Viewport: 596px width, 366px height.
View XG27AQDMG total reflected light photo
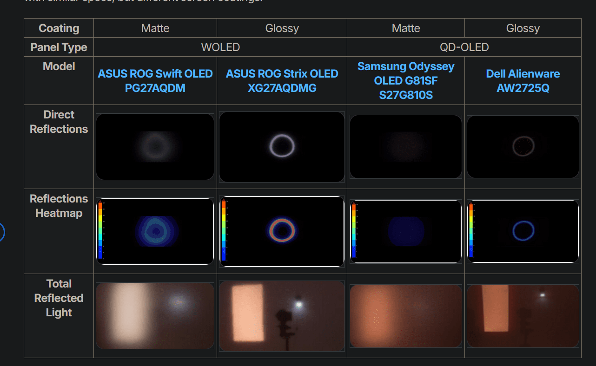(x=282, y=316)
